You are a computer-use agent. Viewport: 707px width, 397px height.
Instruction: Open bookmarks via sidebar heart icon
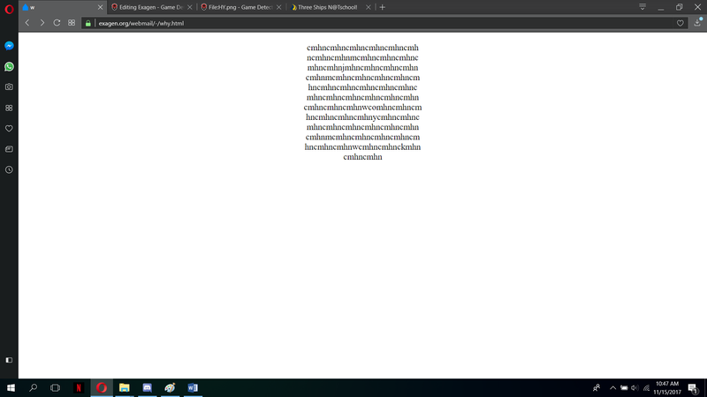click(x=9, y=128)
